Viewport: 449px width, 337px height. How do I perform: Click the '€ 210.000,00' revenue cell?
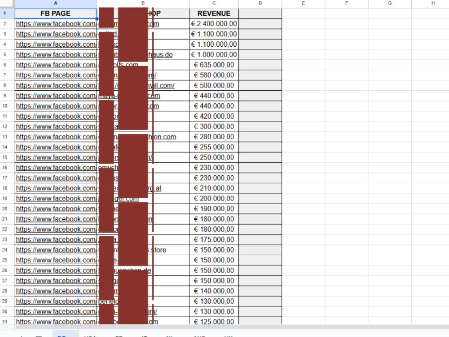point(214,188)
